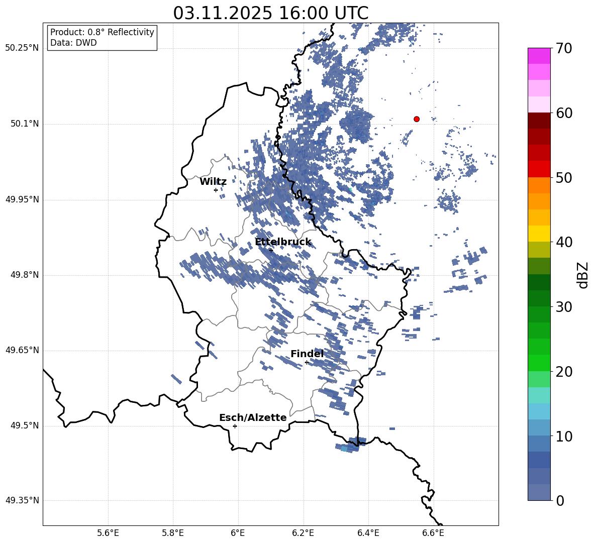Click the Data: DWD text

pos(73,43)
